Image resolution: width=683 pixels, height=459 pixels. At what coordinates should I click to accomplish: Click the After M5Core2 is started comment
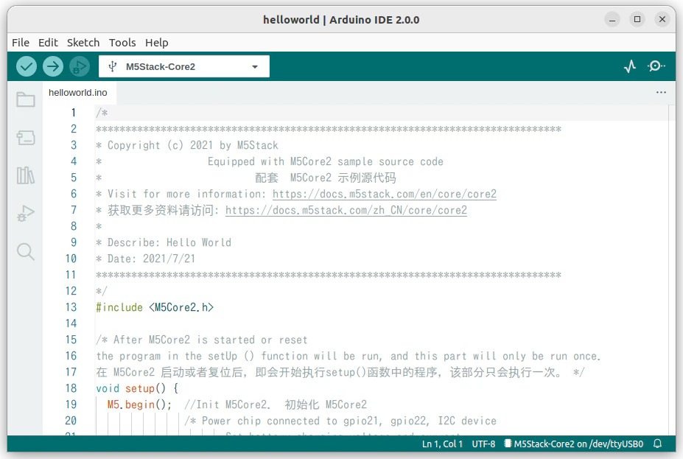pyautogui.click(x=202, y=340)
